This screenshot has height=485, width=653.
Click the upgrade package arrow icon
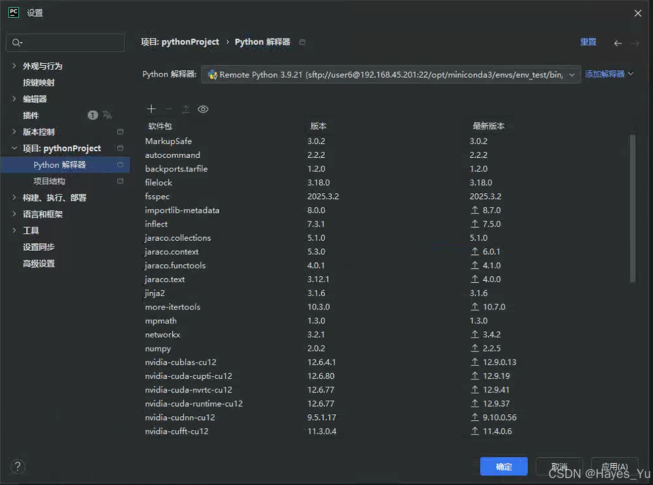(x=186, y=109)
